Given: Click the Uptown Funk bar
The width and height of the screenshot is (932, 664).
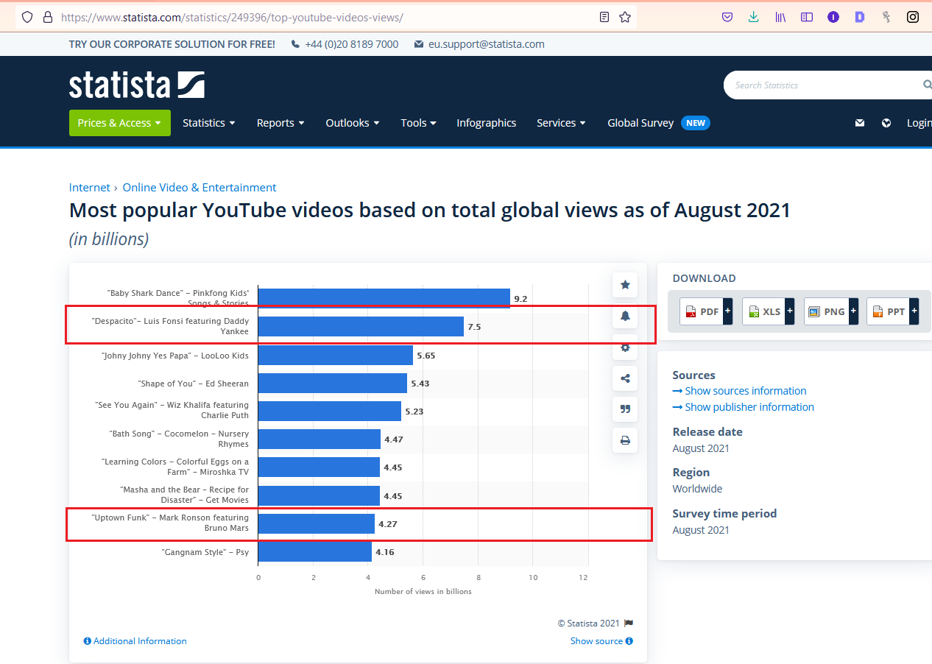Looking at the screenshot, I should click(x=316, y=523).
